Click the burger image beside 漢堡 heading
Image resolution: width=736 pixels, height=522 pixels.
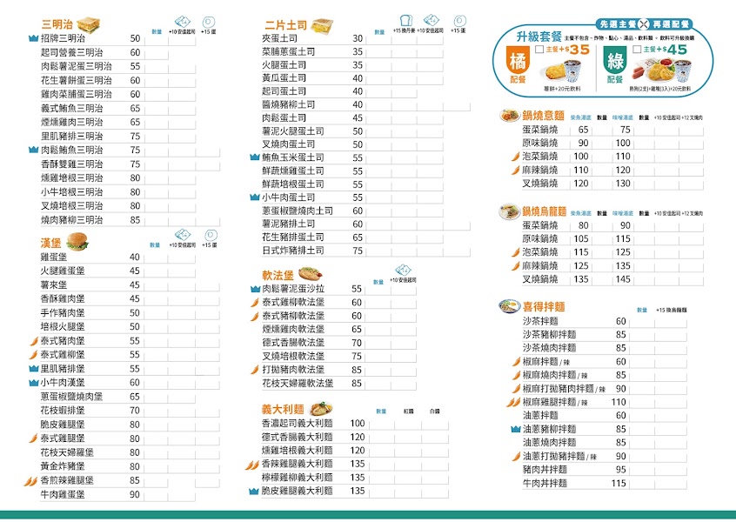coord(77,241)
